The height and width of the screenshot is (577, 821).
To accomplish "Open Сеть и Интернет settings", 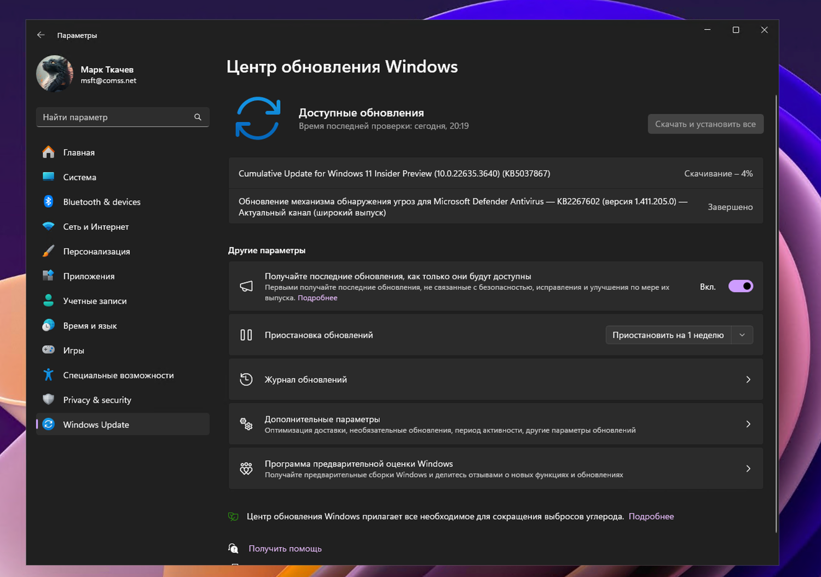I will click(123, 226).
